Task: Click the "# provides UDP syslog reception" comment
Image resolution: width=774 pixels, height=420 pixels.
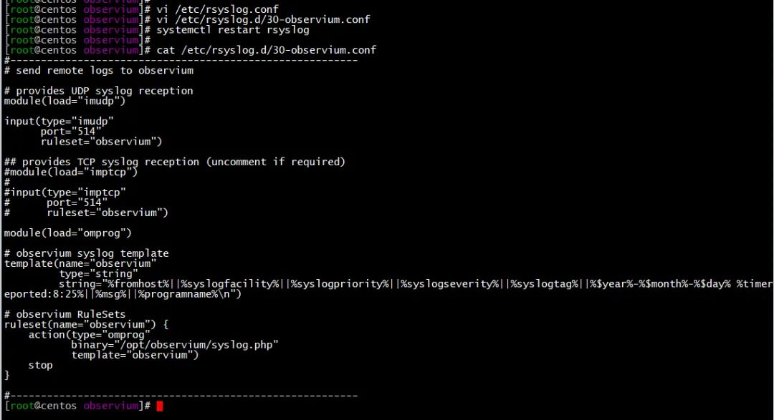Action: point(99,91)
